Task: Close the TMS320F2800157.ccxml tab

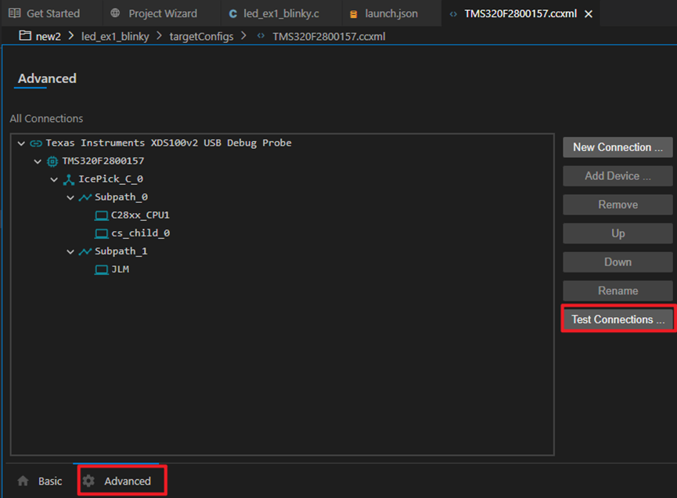Action: (588, 14)
